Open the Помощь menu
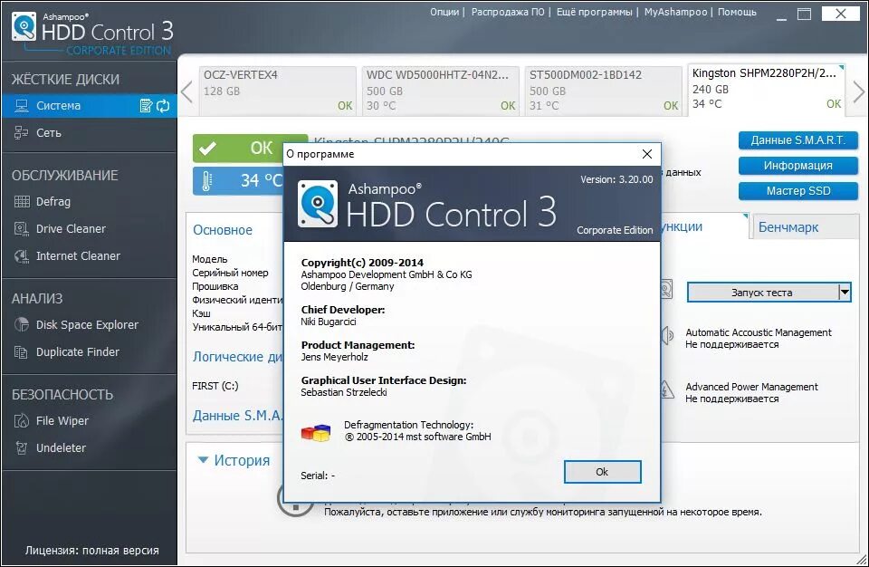The image size is (869, 567). point(737,12)
